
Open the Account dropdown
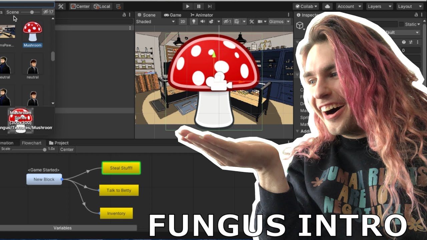[349, 6]
